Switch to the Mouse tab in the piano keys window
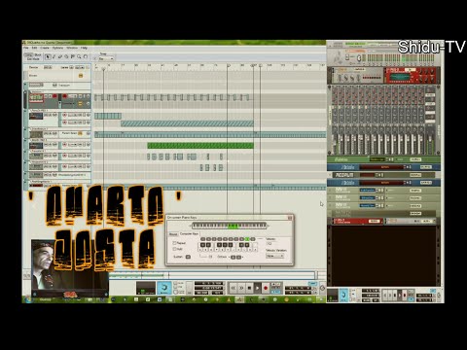This screenshot has width=467, height=350. 173,234
